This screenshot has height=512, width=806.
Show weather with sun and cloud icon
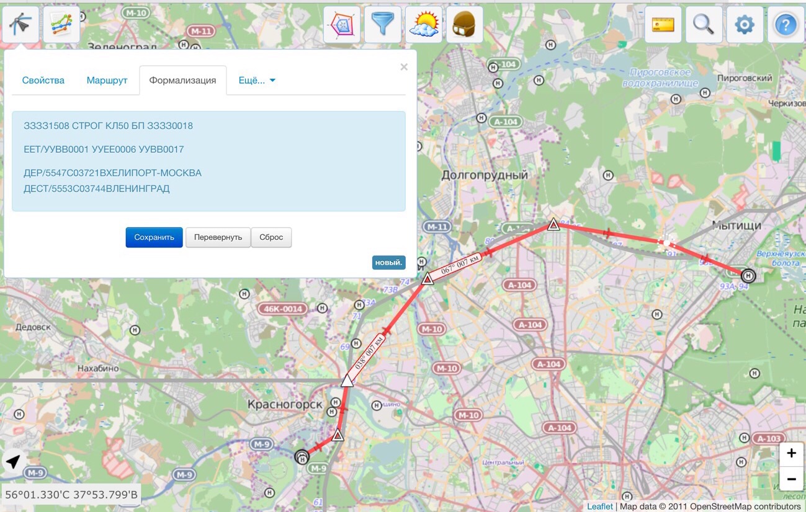tap(424, 25)
